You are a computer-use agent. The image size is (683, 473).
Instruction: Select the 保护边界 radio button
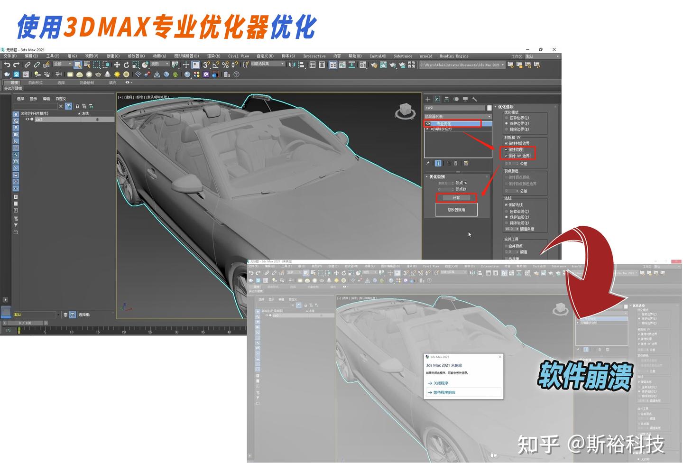(506, 123)
